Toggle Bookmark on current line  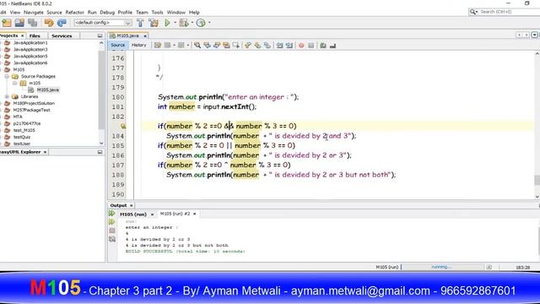coord(267,46)
